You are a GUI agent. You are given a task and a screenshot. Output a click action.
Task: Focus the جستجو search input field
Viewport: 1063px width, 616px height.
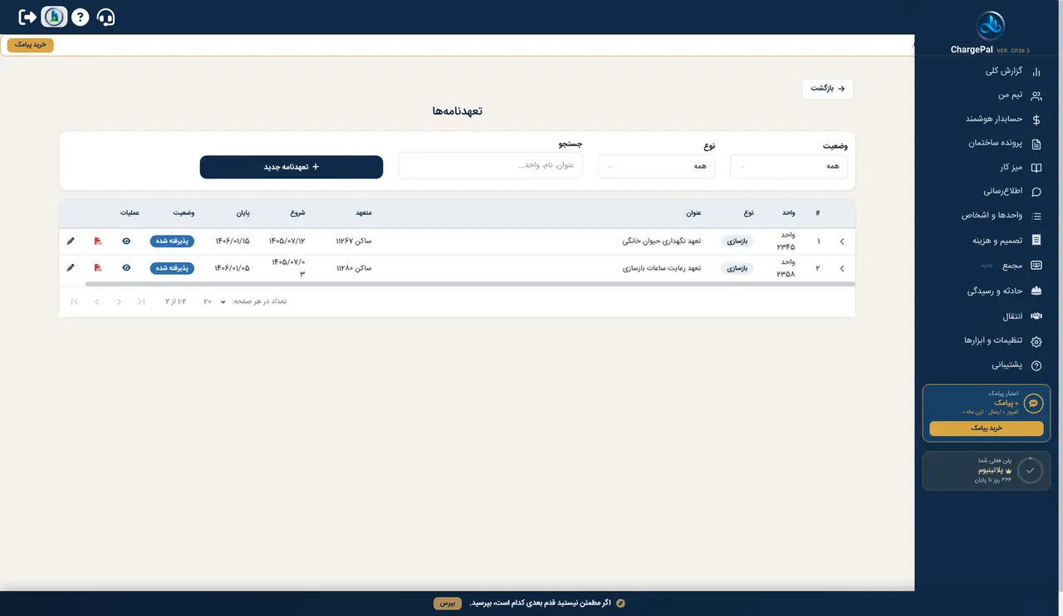(x=491, y=165)
